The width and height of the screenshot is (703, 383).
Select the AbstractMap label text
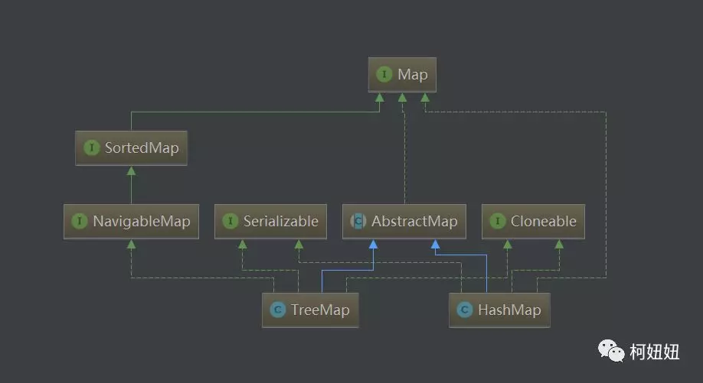[414, 222]
